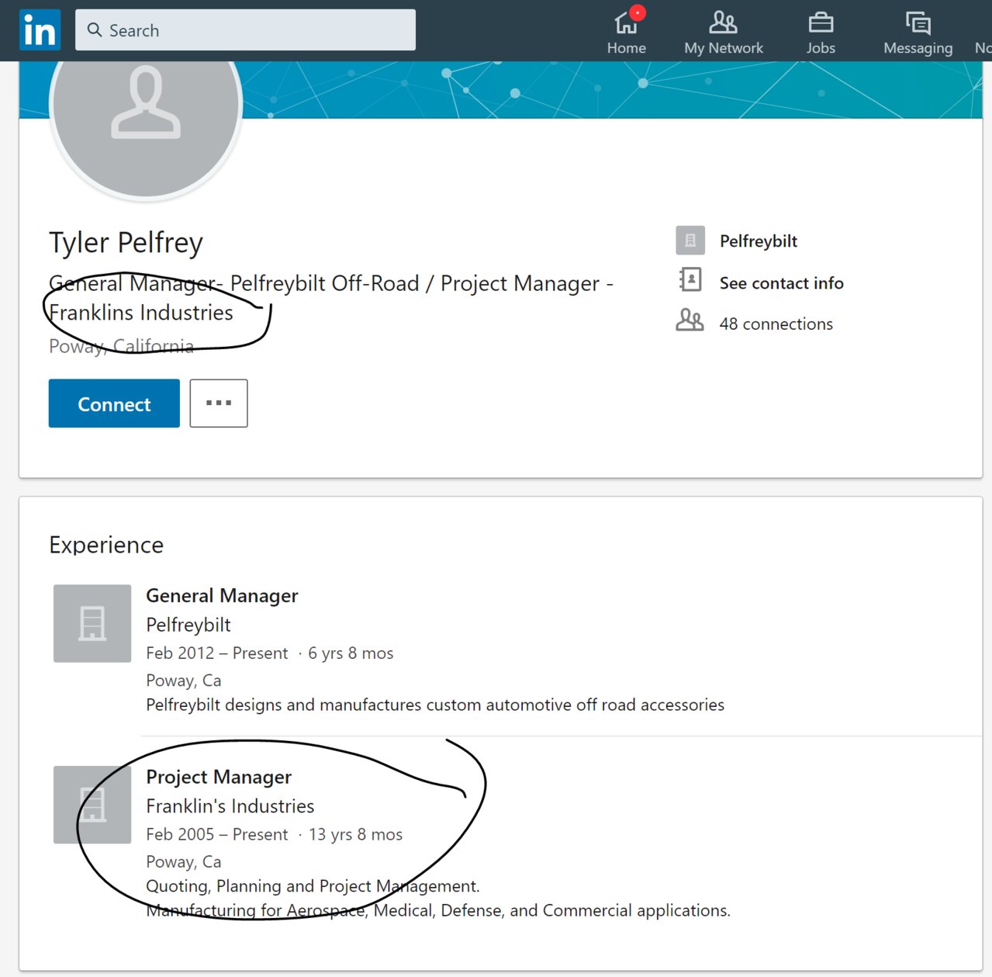Click the 'Pelfreybilt designs and manufactures' description

(435, 705)
